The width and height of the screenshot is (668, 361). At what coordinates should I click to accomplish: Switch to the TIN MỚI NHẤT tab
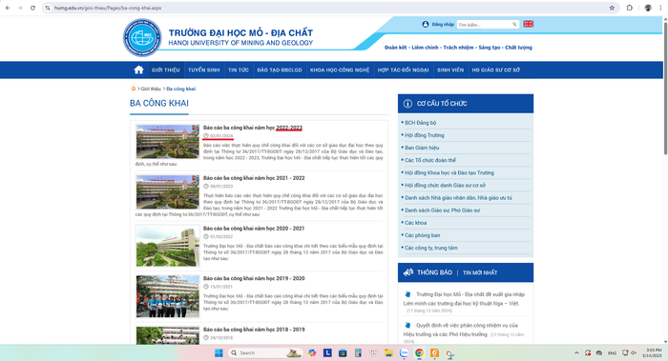(480, 272)
